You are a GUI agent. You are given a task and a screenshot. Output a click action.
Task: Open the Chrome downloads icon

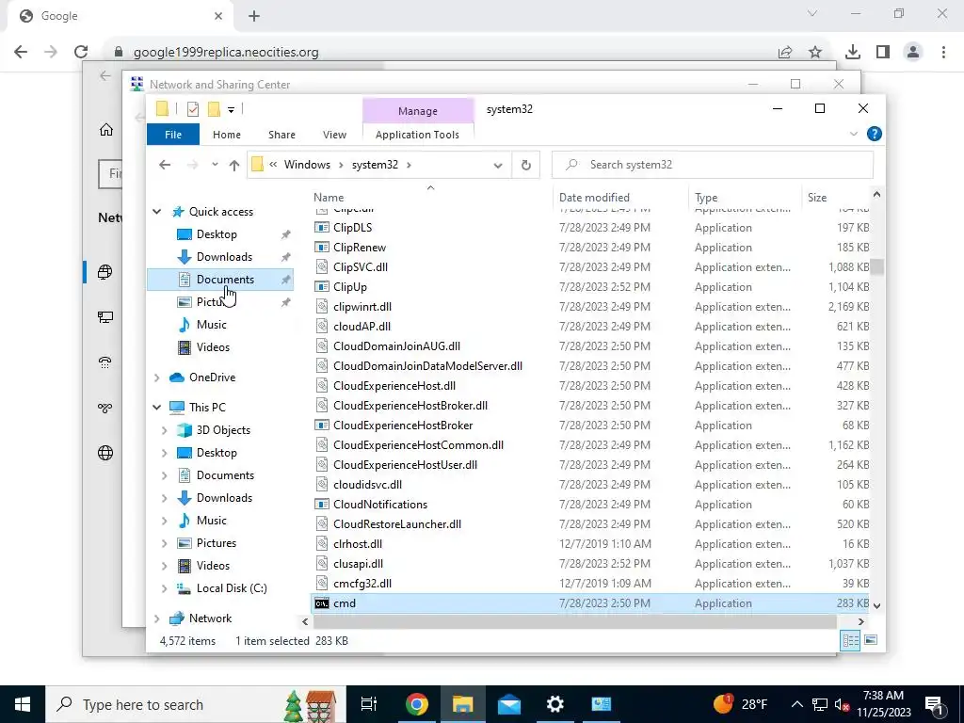(x=853, y=53)
